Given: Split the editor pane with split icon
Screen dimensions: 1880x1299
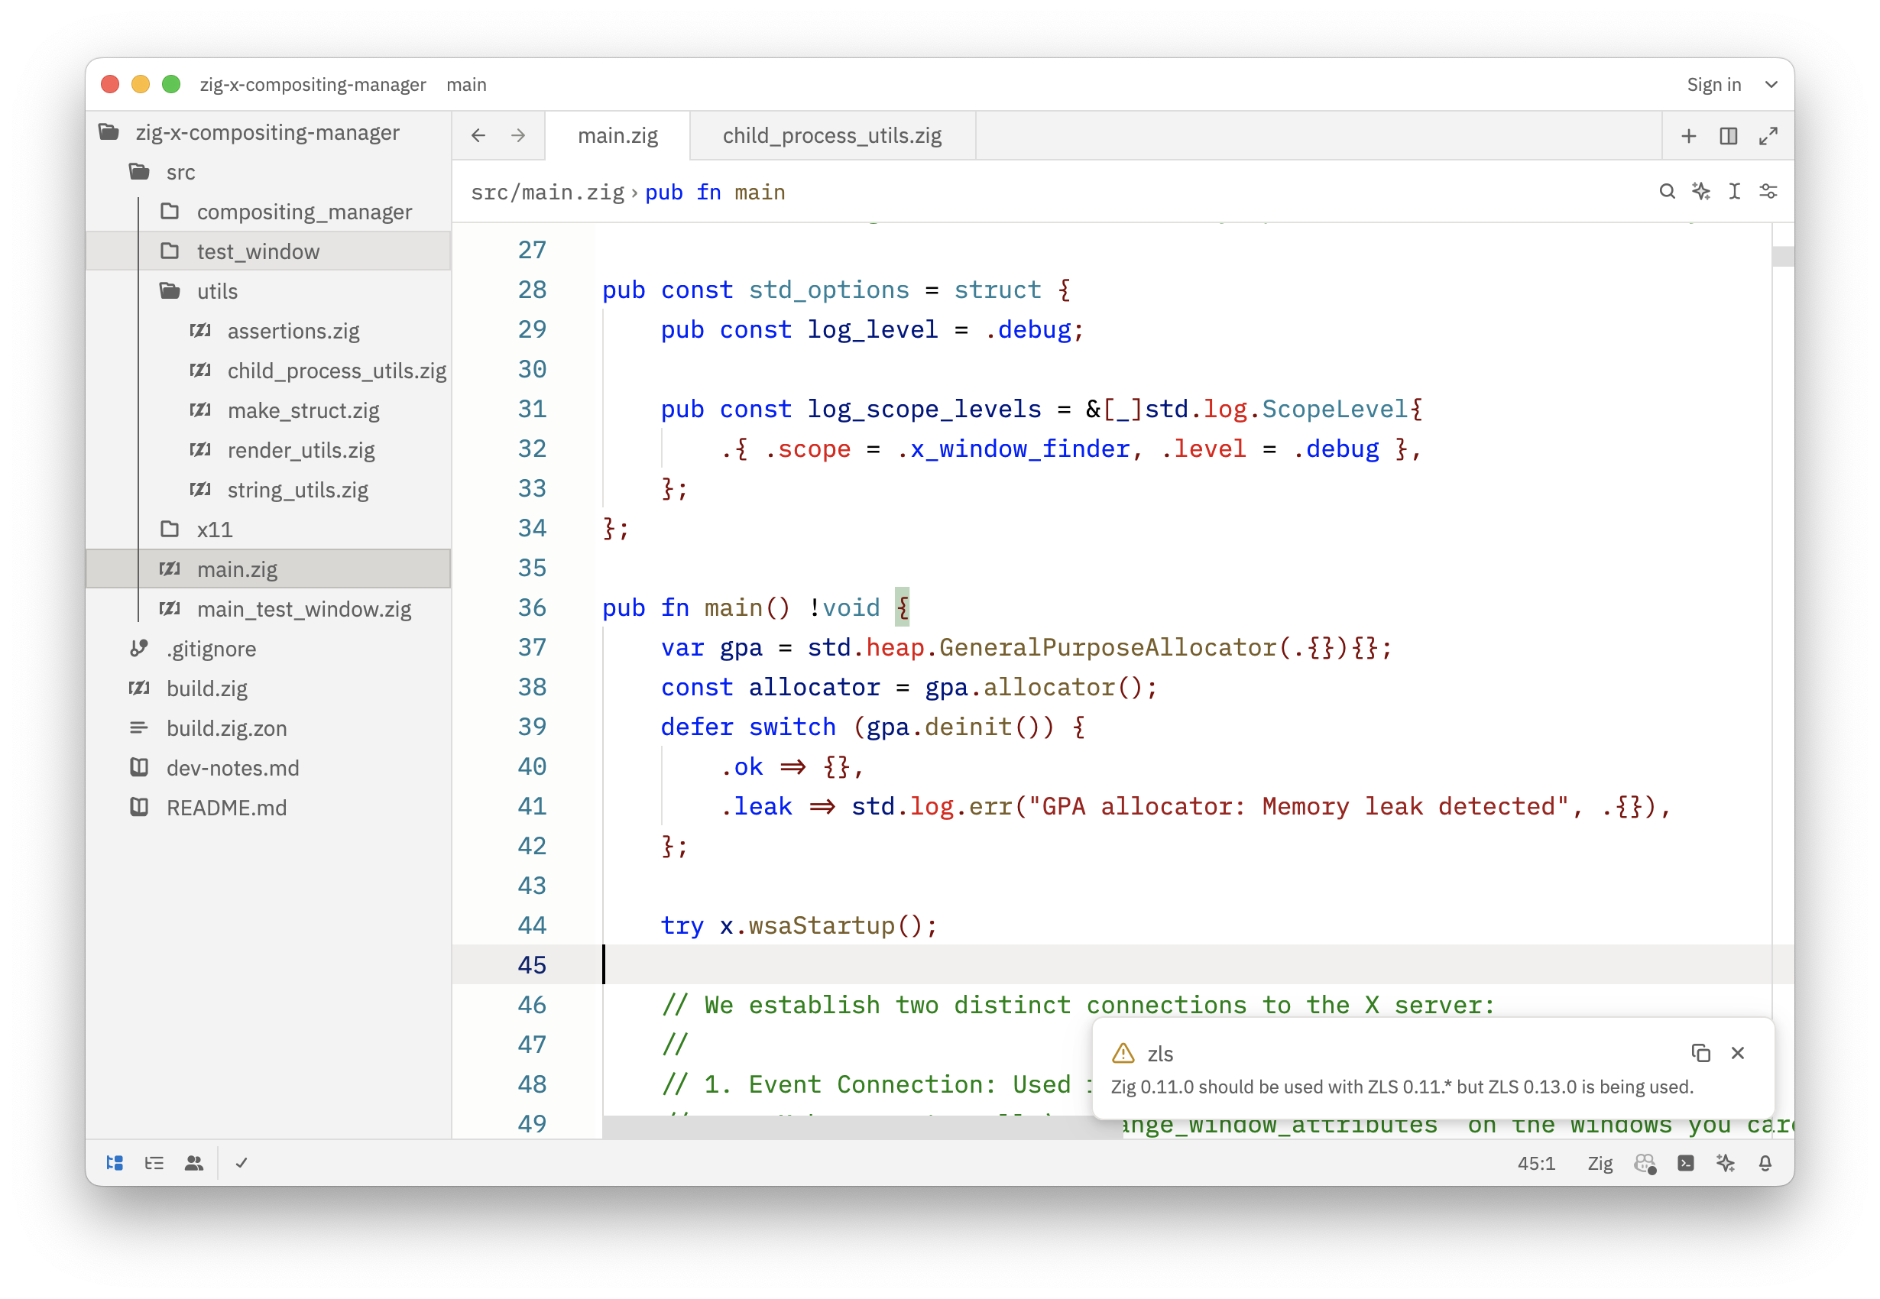Looking at the screenshot, I should [1729, 136].
